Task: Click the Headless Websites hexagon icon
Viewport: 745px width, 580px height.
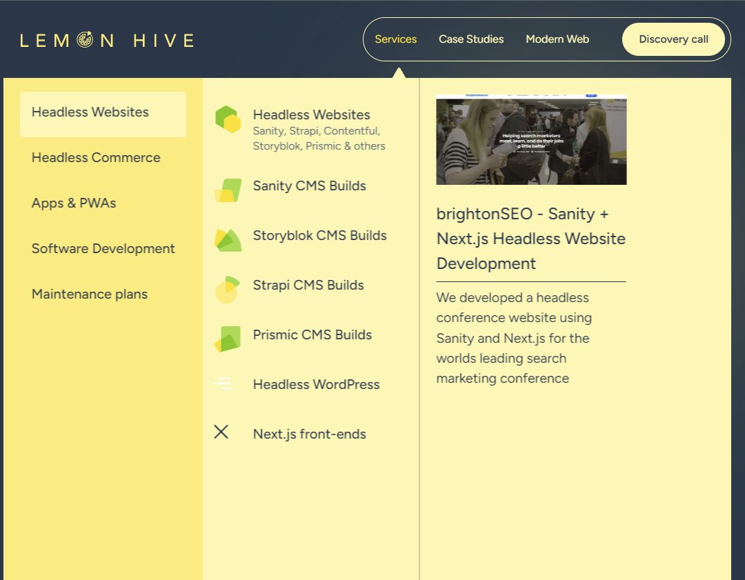Action: tap(228, 119)
